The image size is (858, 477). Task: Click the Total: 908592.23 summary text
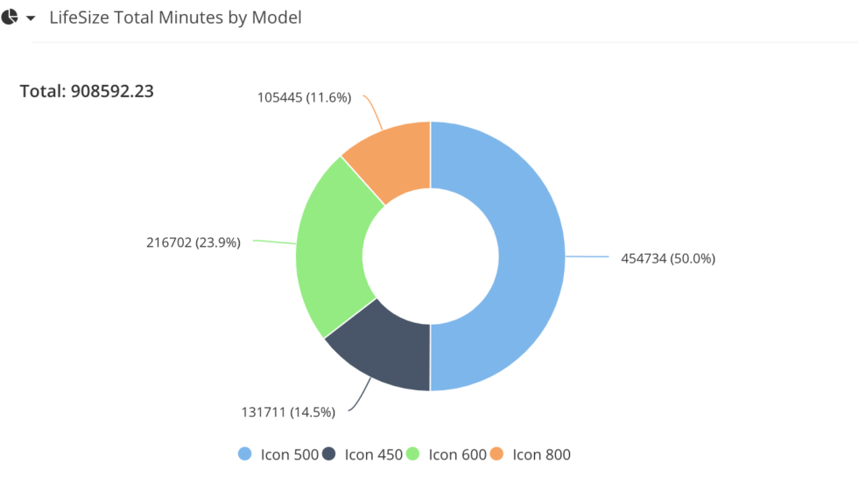87,90
